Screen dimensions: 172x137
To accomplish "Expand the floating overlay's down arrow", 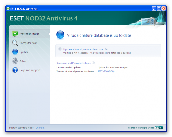I will [x=152, y=23].
